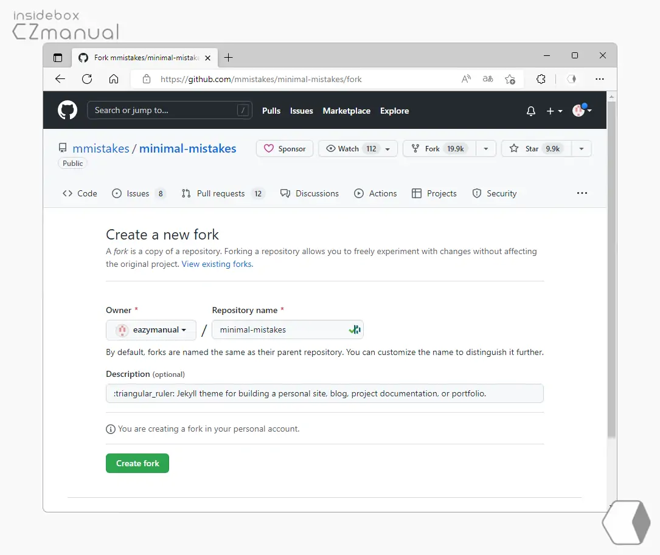Click extension icon inside Repository name field
The width and height of the screenshot is (660, 555).
[x=355, y=330]
